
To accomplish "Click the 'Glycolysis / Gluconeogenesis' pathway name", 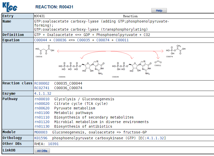I will pyautogui.click(x=84, y=99).
